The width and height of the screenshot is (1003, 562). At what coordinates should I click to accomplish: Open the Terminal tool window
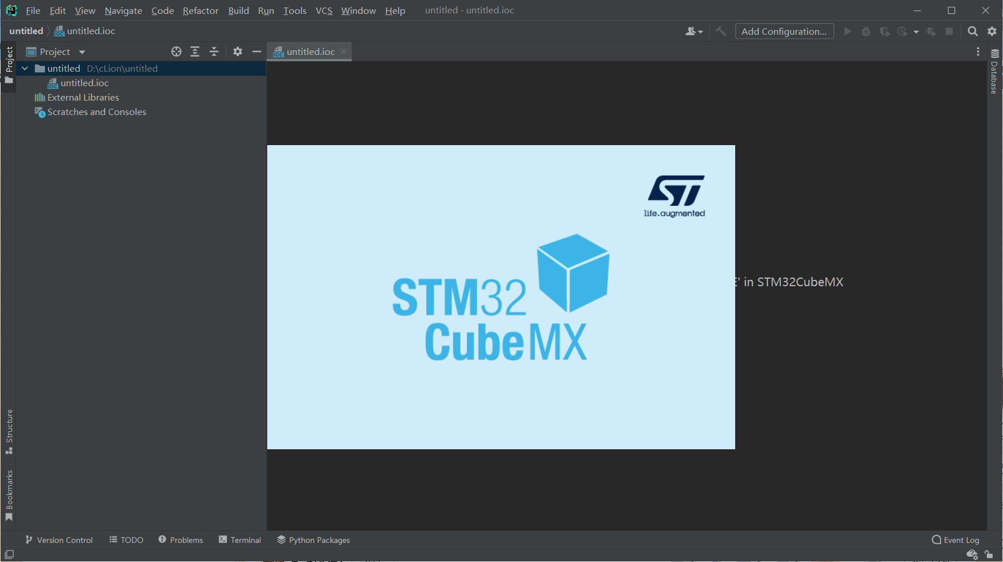click(239, 539)
